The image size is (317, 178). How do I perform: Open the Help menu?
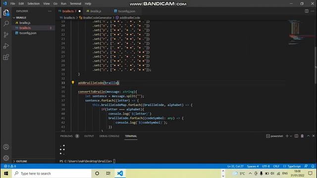point(88,3)
